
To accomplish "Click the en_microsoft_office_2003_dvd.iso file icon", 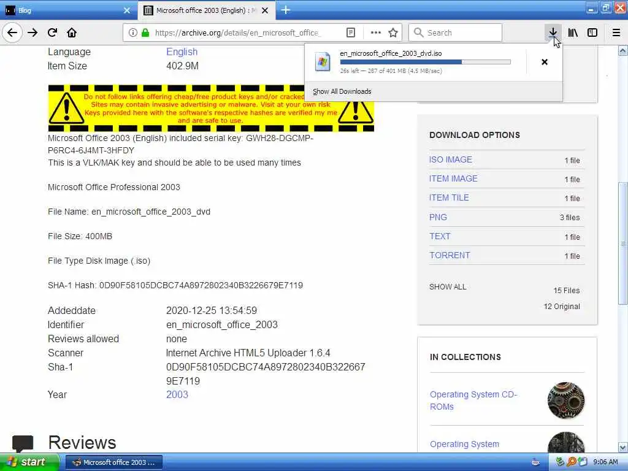I will point(323,62).
